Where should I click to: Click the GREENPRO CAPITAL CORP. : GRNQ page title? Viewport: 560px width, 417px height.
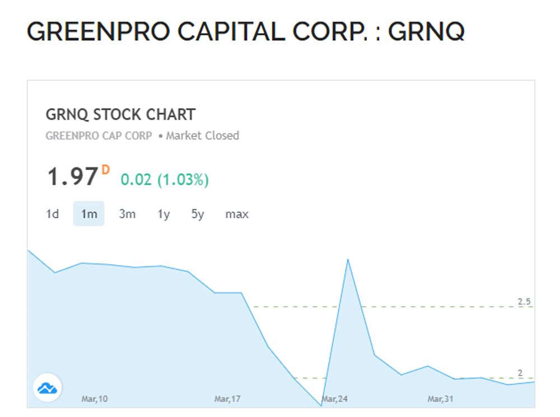(245, 32)
